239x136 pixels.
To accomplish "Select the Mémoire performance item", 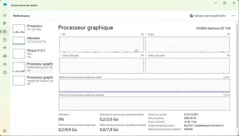I will click(32, 41).
